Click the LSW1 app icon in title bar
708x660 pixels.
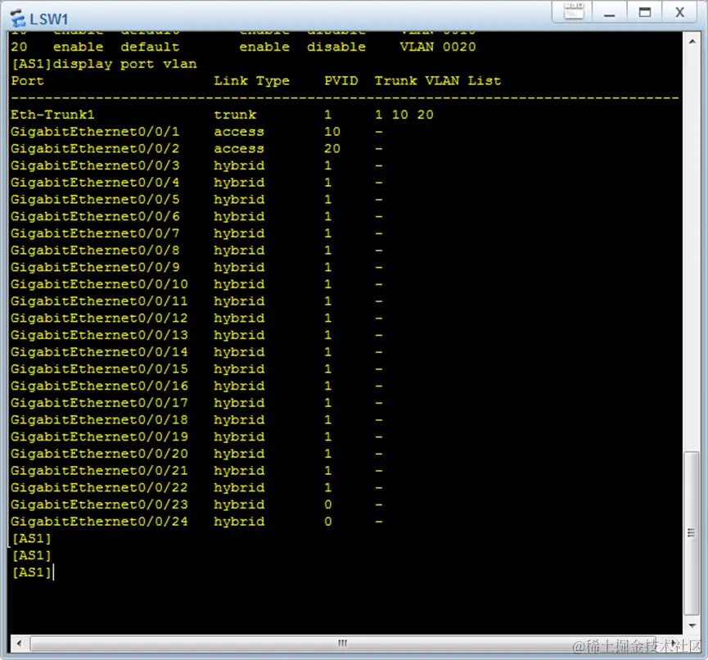click(x=18, y=19)
